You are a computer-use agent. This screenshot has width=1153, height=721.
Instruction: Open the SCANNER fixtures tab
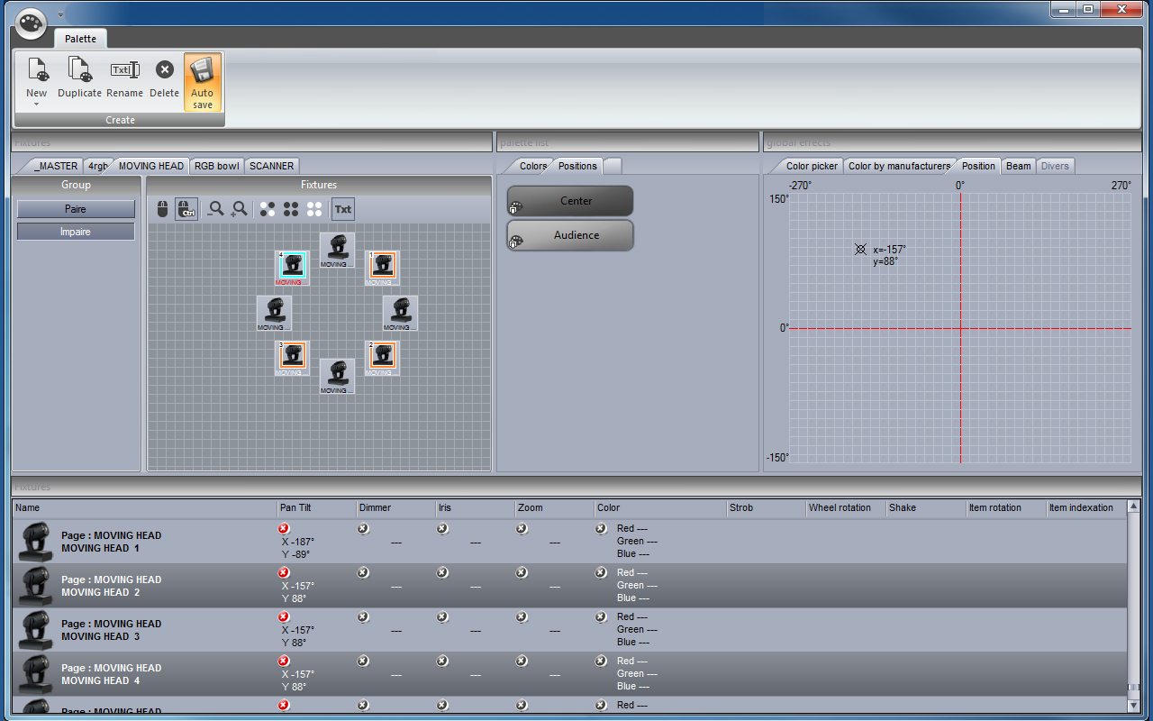click(271, 166)
